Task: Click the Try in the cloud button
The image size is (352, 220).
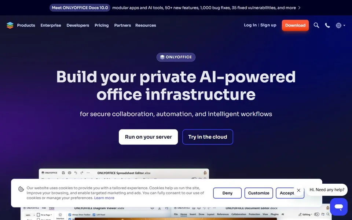Action: (208, 137)
